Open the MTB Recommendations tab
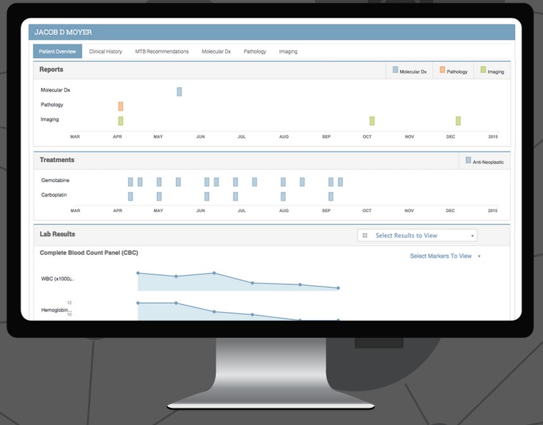Image resolution: width=543 pixels, height=425 pixels. (161, 51)
